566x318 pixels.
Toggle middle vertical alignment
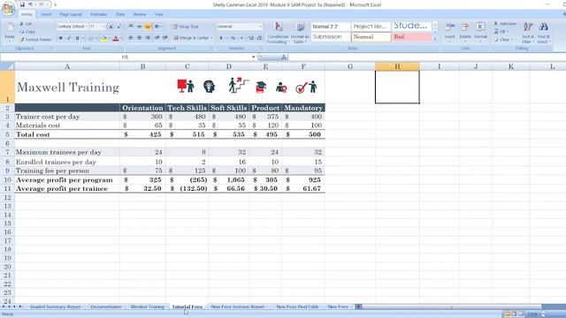coord(139,26)
